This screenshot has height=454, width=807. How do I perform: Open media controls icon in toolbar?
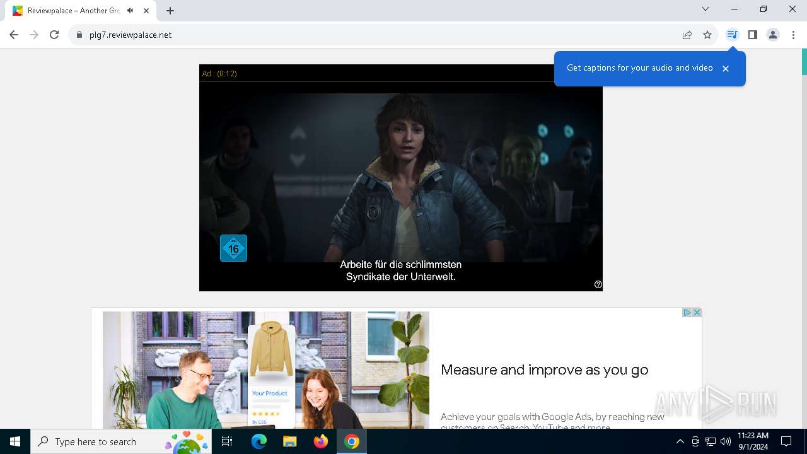[732, 35]
